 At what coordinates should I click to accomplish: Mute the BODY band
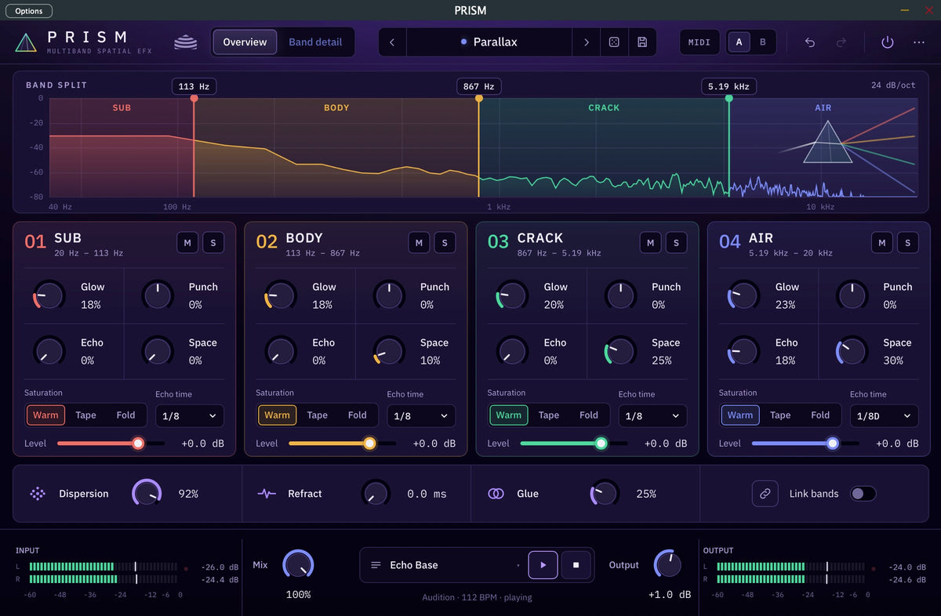click(419, 243)
